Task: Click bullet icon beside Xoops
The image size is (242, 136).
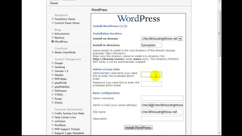Action: click(x=53, y=99)
